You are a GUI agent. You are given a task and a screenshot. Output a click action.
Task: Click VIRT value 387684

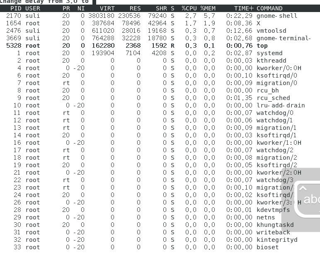[103, 23]
